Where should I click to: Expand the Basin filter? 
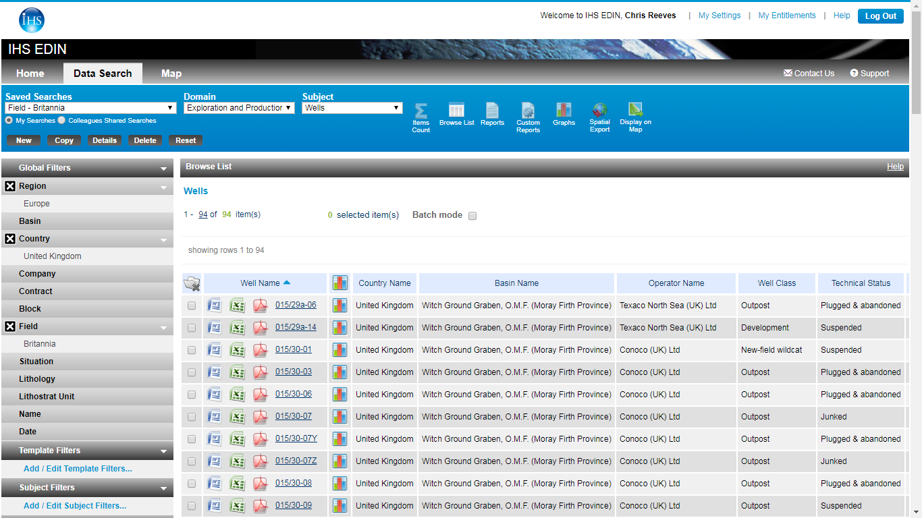point(87,221)
